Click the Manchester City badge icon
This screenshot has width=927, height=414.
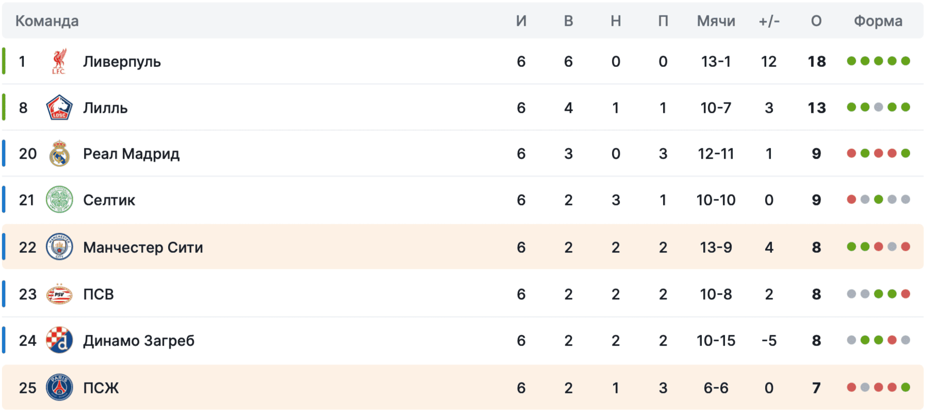(59, 247)
